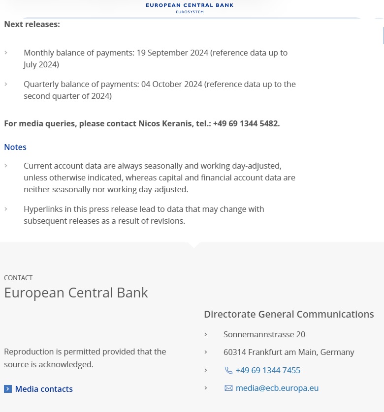Image resolution: width=384 pixels, height=412 pixels.
Task: Click the chevron bullet beside Quarterly balance of payments
Action: (x=6, y=84)
